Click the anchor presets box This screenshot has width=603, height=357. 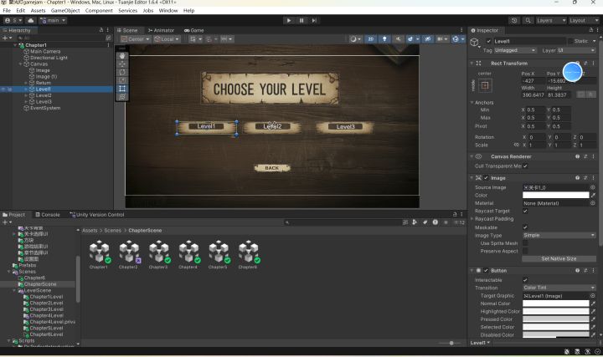[486, 86]
